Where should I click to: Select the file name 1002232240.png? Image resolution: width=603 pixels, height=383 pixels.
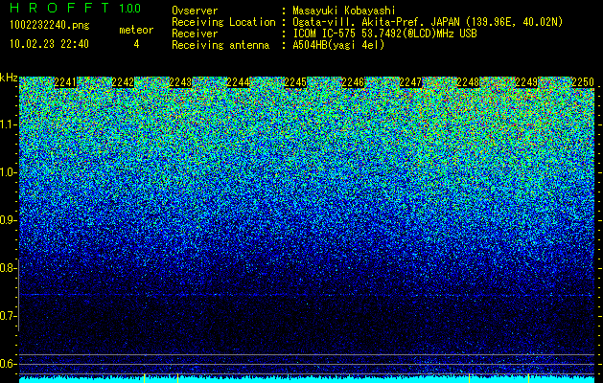pyautogui.click(x=49, y=25)
